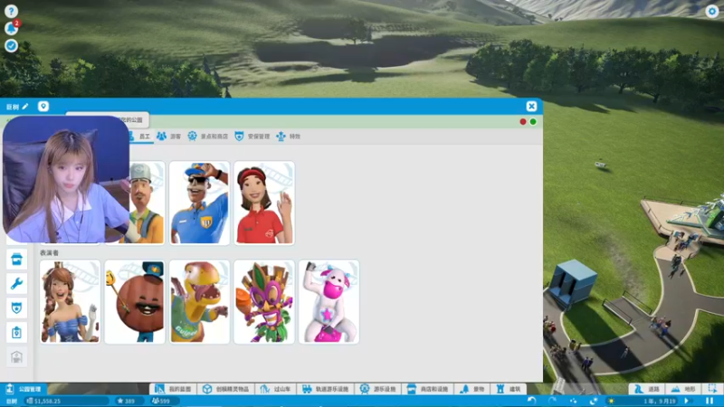Click the pencil icon to rename park

[x=25, y=107]
